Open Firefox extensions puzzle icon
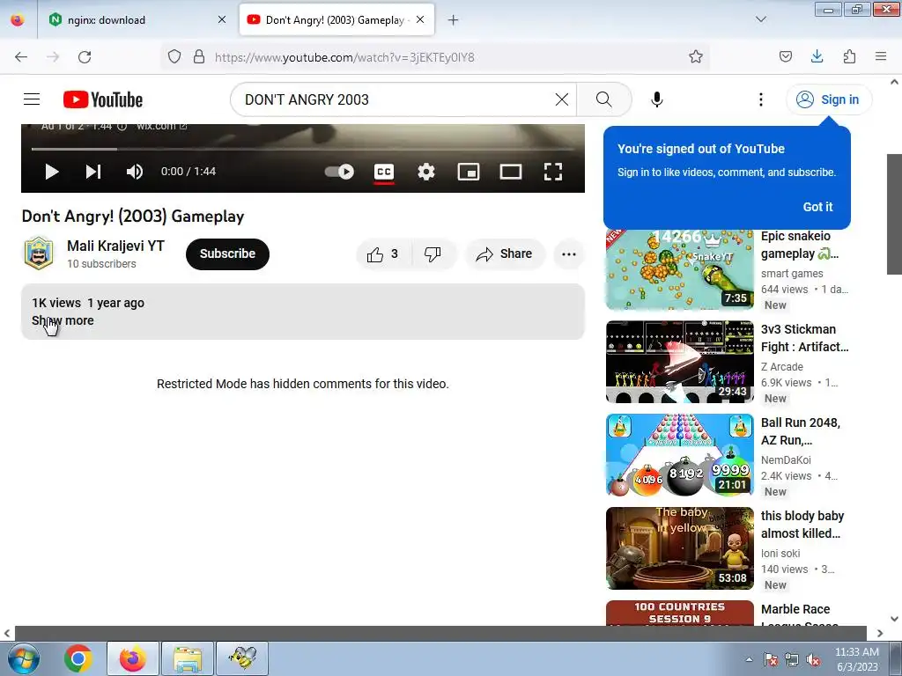The height and width of the screenshot is (676, 902). 849,56
